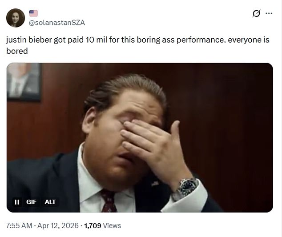Click the user's profile avatar
Screen dimensions: 282x237
15,18
